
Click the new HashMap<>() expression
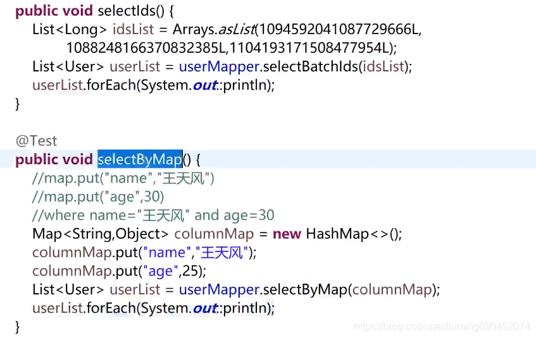tap(337, 234)
